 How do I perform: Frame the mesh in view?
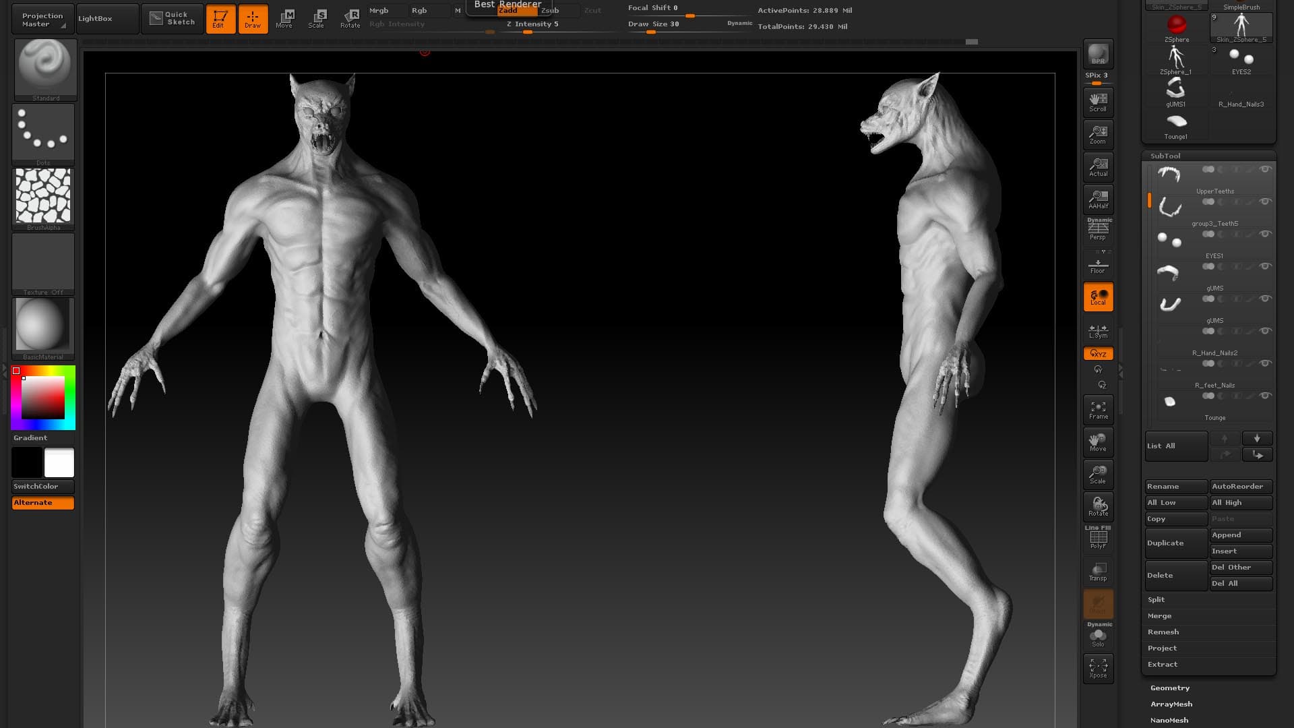tap(1098, 410)
